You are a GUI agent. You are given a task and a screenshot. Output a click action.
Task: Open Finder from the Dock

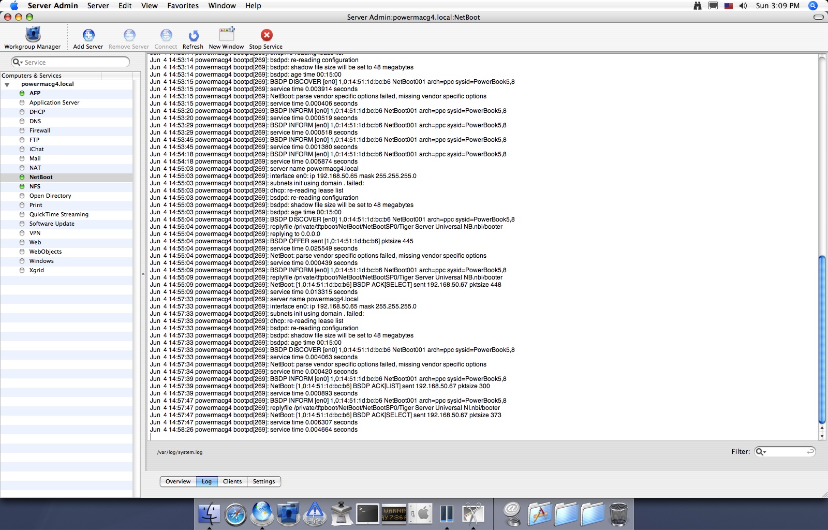(209, 513)
